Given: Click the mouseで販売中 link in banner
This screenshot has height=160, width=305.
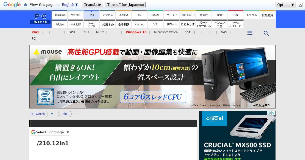Looking at the screenshot, I should (258, 105).
